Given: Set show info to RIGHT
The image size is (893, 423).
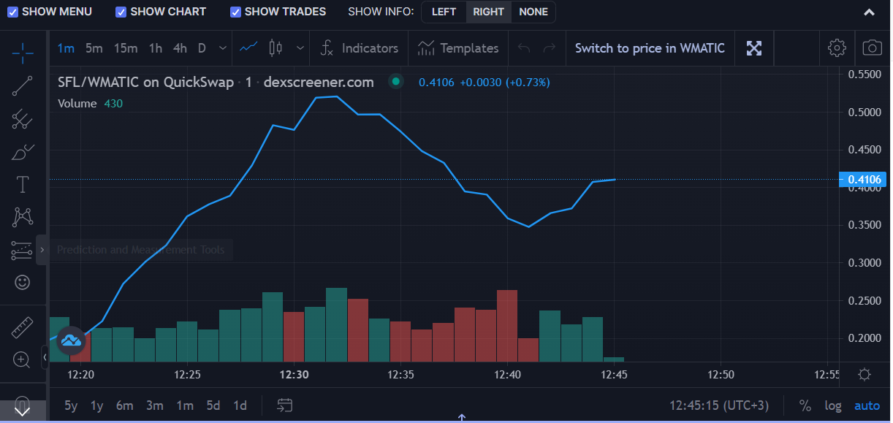Looking at the screenshot, I should pyautogui.click(x=488, y=12).
